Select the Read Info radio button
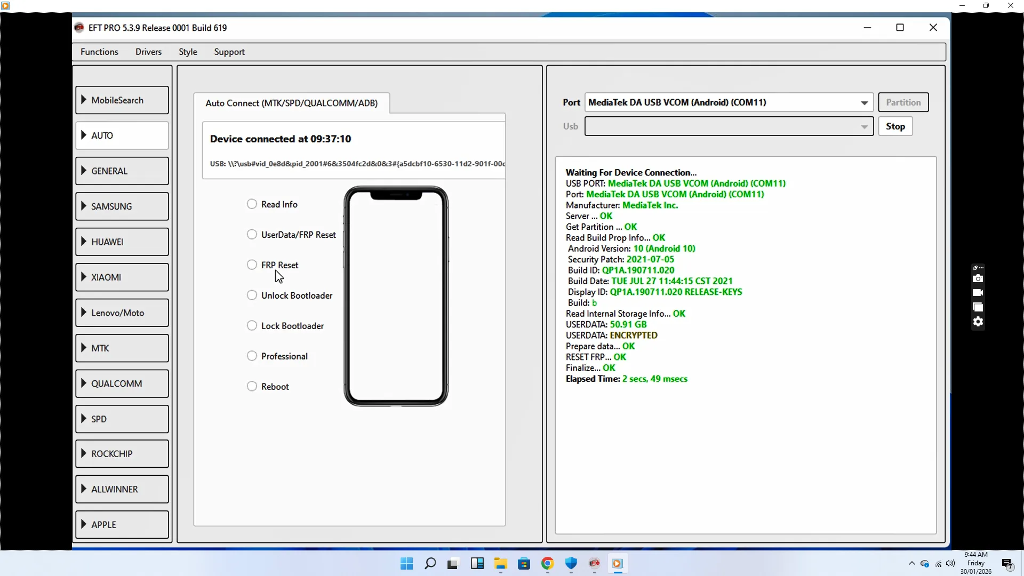 pos(252,204)
